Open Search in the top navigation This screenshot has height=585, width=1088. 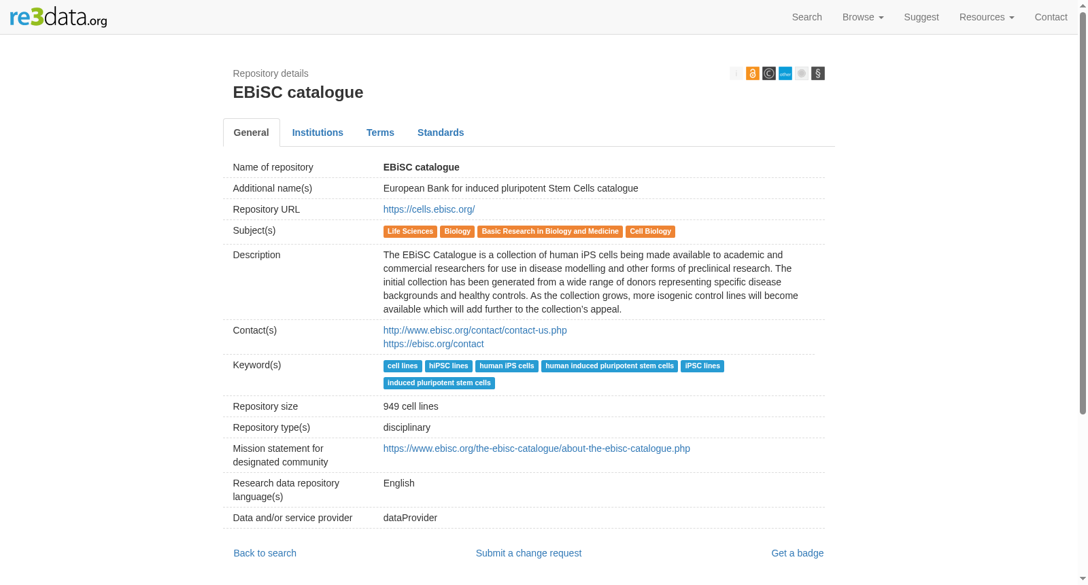coord(806,17)
